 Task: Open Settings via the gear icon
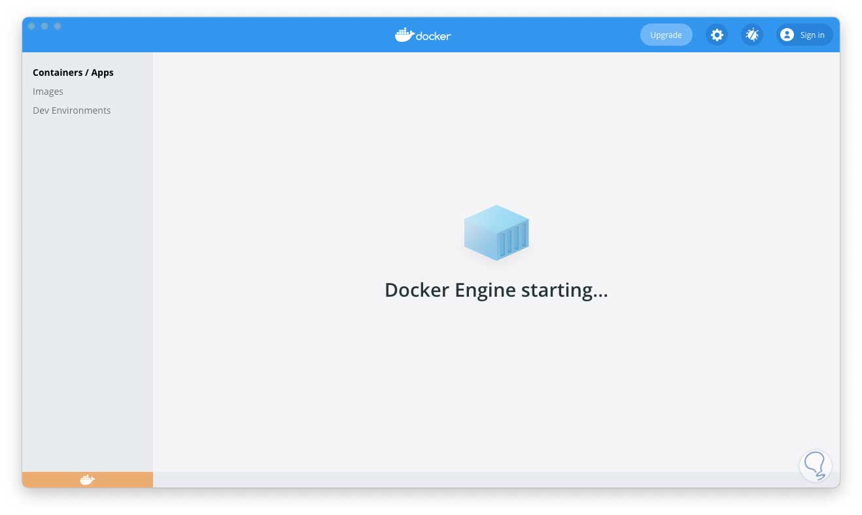(717, 35)
